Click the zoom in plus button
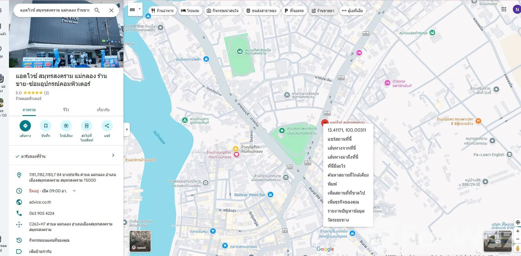521x256 pixels. click(518, 231)
